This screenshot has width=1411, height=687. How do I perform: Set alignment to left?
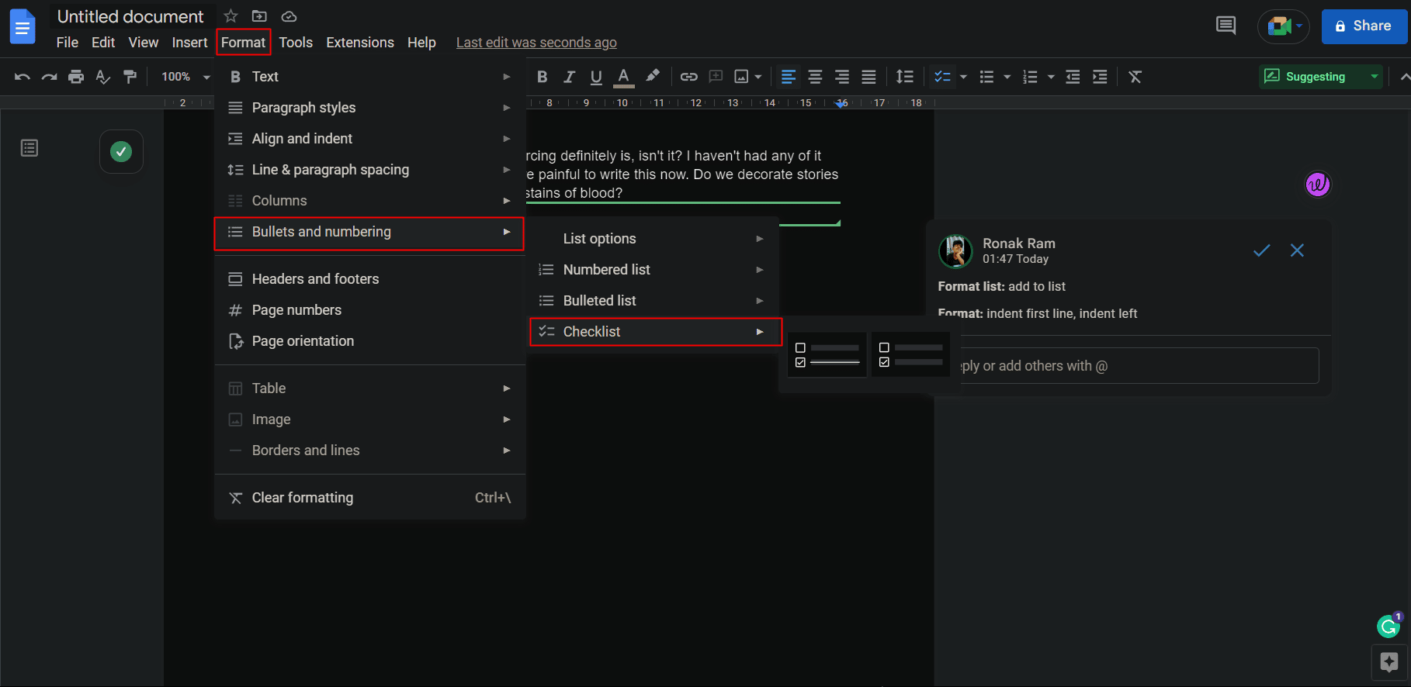789,77
